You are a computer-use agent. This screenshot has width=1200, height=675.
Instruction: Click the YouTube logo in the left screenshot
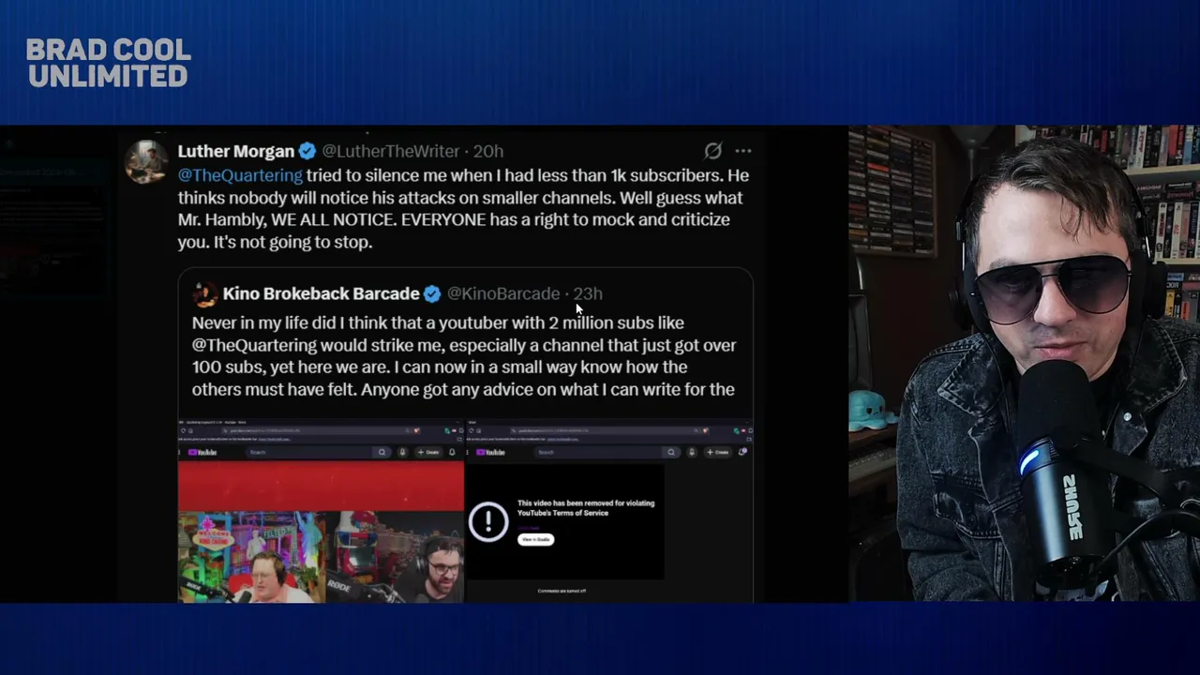(x=202, y=452)
